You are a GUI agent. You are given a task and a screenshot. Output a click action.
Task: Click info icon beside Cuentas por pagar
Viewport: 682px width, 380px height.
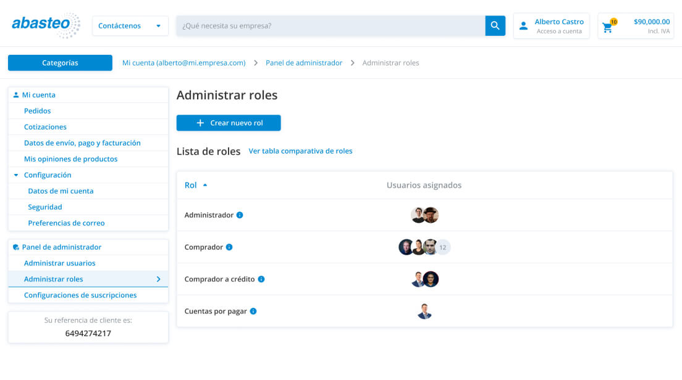(x=253, y=312)
